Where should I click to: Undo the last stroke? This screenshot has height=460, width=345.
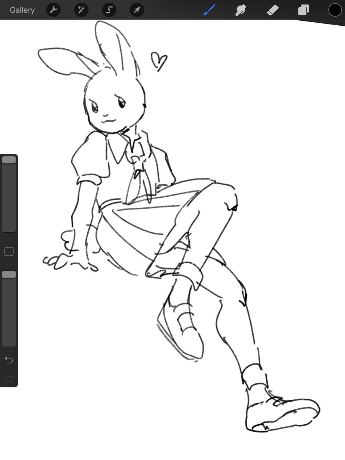click(9, 360)
